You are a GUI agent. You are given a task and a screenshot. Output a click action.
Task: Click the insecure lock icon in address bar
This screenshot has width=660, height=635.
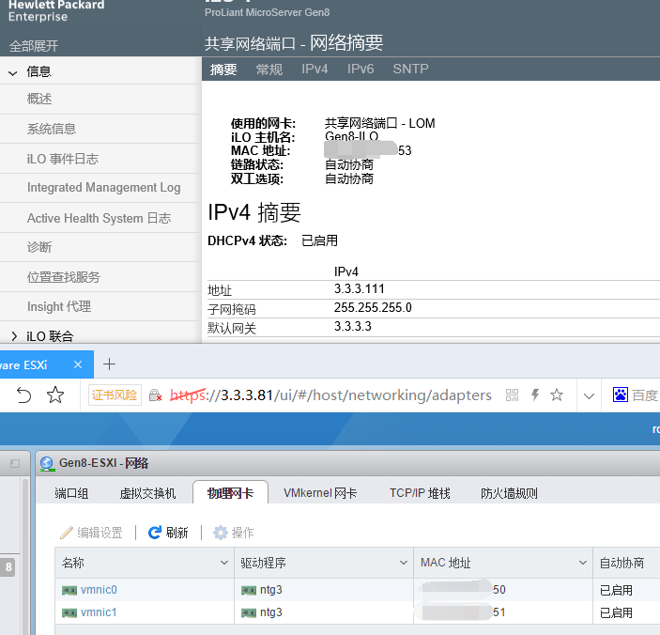pyautogui.click(x=155, y=395)
